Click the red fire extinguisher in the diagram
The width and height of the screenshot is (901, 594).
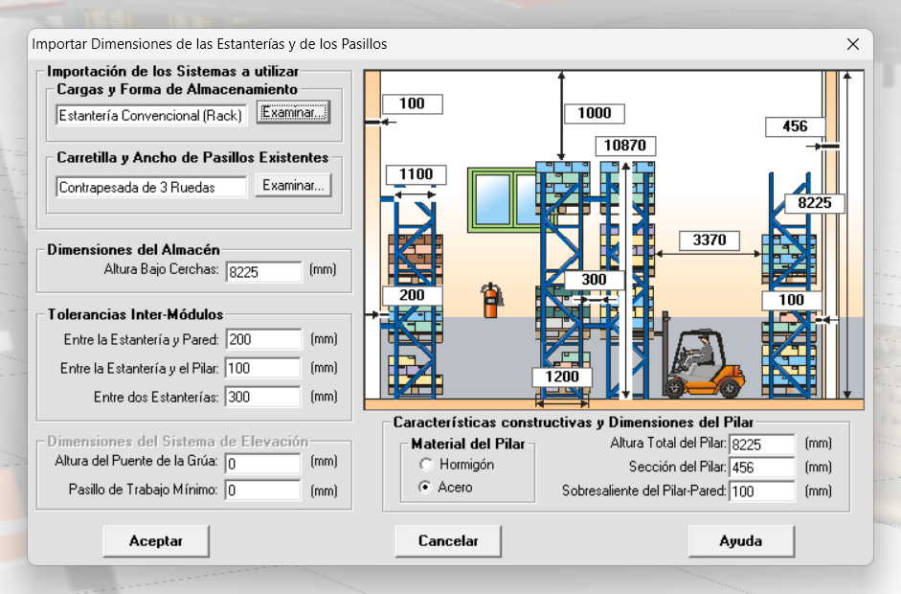pos(492,300)
